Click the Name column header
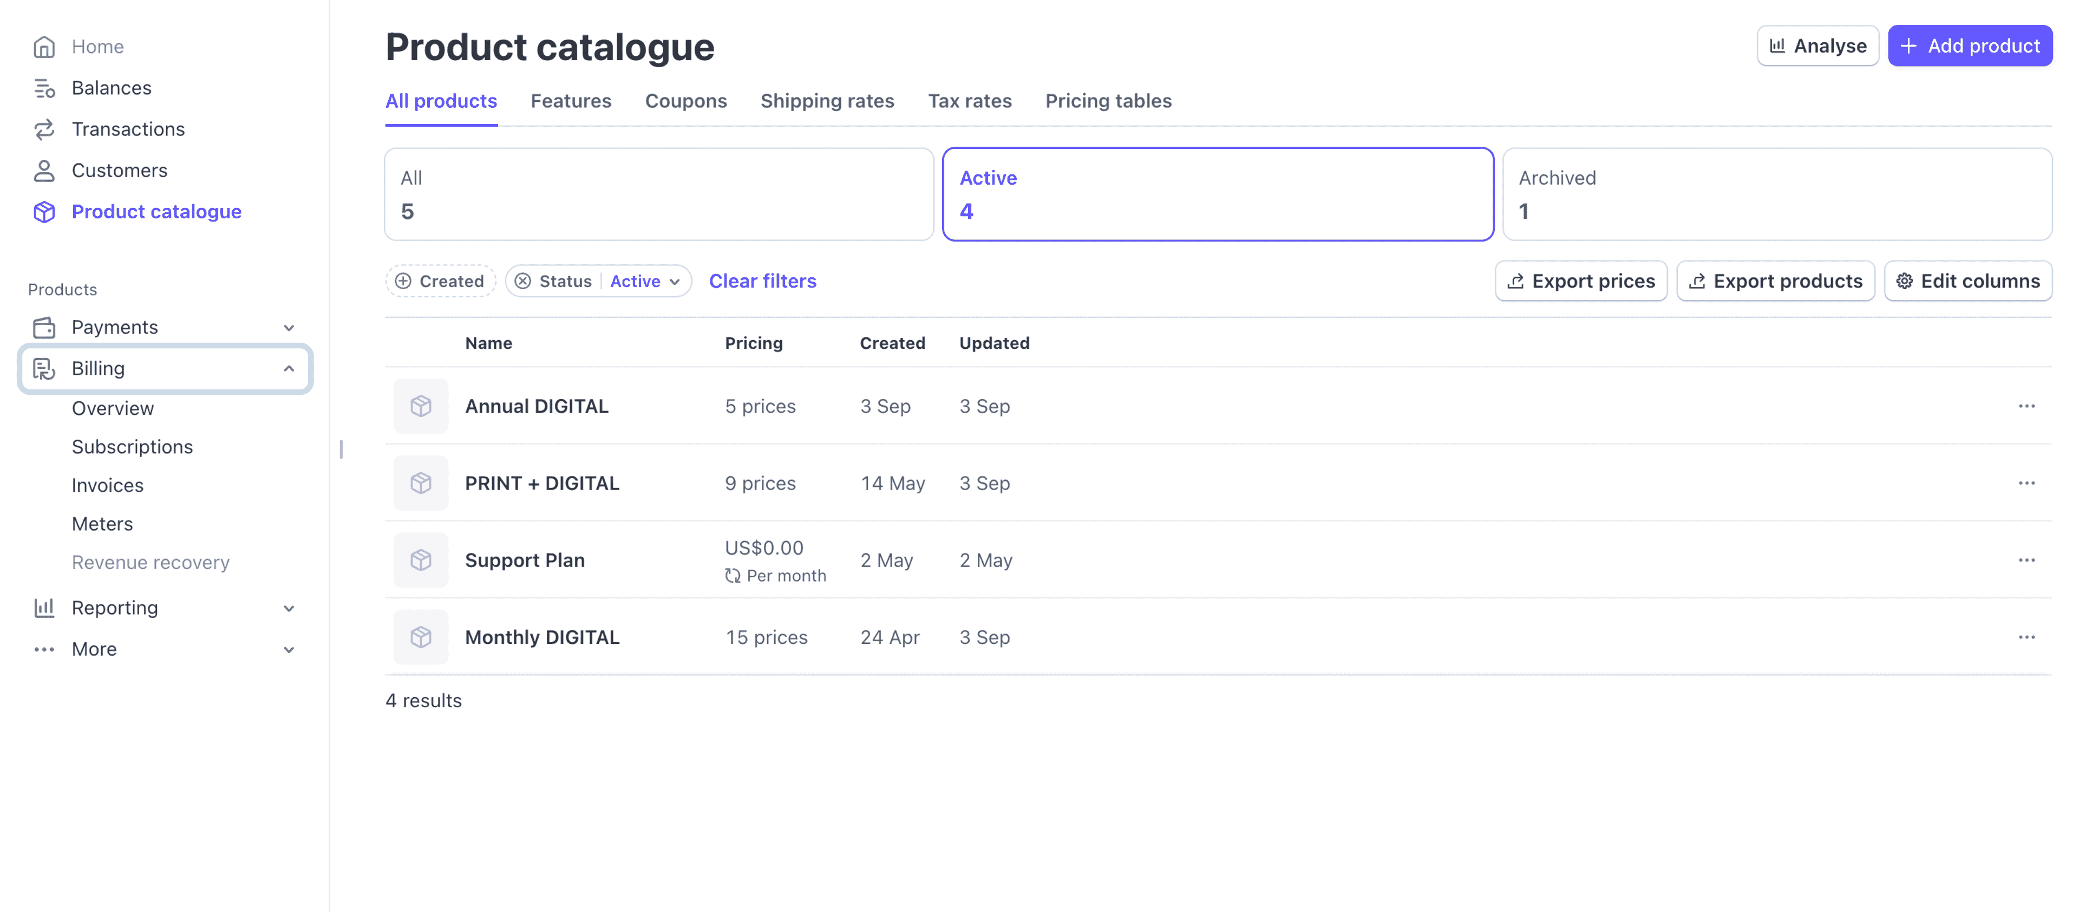This screenshot has width=2079, height=912. 488,343
